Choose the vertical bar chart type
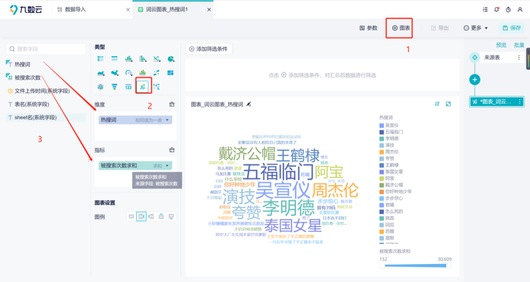The width and height of the screenshot is (530, 282). tap(129, 59)
